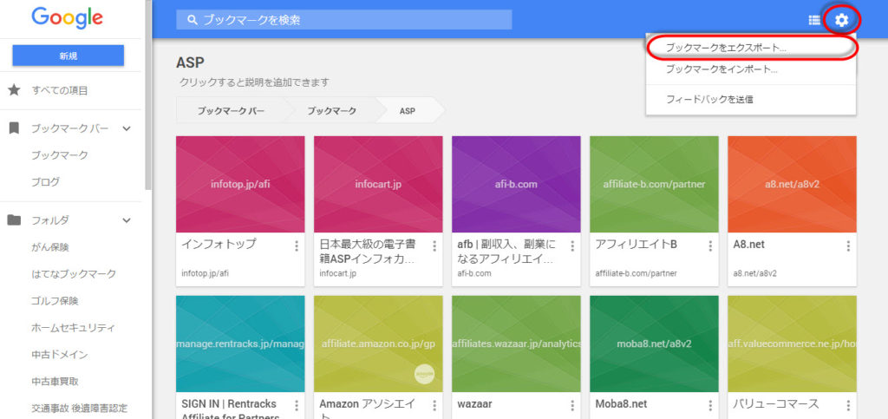Open the three-dot menu on Amazon アソシエイト card
Image resolution: width=888 pixels, height=419 pixels.
pyautogui.click(x=434, y=405)
